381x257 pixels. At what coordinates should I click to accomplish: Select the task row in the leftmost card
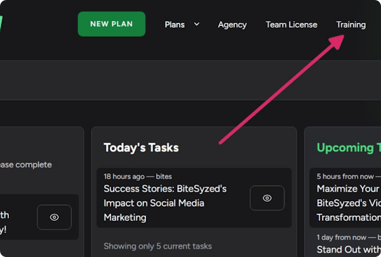click(x=19, y=216)
